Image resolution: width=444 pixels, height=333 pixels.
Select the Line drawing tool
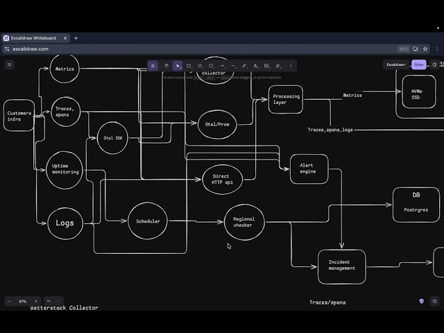point(233,66)
